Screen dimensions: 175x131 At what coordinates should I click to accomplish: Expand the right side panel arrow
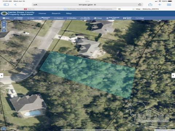(x=173, y=75)
